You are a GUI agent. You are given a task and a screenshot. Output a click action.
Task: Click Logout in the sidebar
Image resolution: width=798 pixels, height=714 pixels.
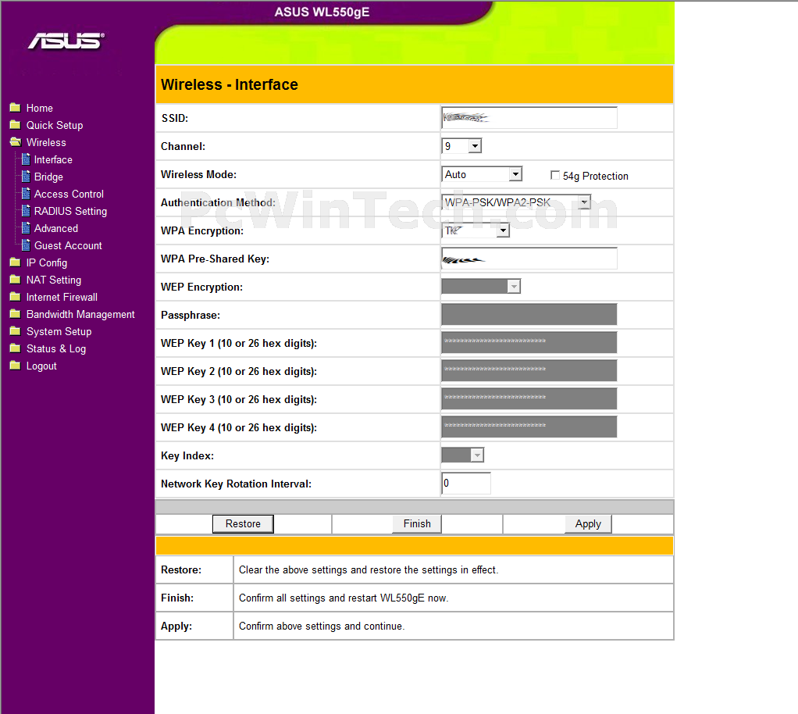click(x=41, y=366)
